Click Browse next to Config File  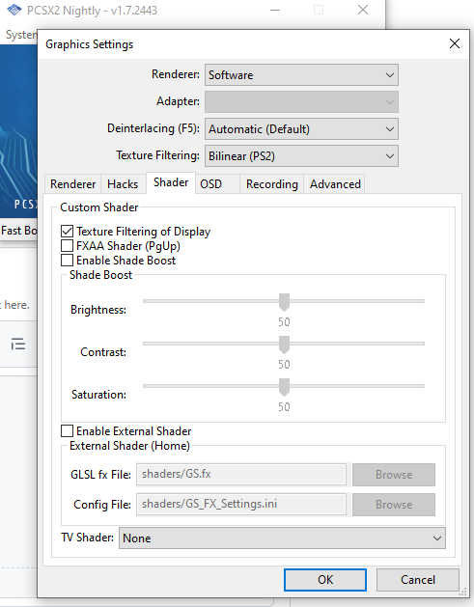(x=394, y=505)
